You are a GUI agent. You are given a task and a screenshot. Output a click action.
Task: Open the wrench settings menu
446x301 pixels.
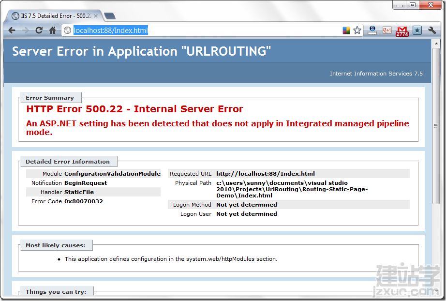(x=432, y=30)
